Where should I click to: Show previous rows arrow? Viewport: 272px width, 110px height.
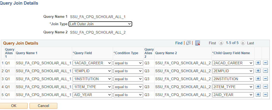point(221,43)
